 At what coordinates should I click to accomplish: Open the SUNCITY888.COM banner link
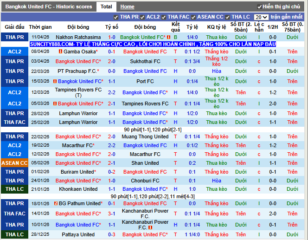[153, 44]
